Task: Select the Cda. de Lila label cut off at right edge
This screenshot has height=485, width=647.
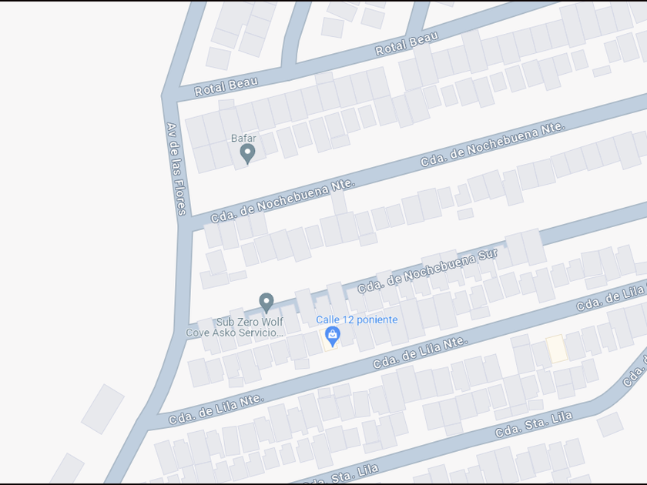Action: (x=611, y=297)
